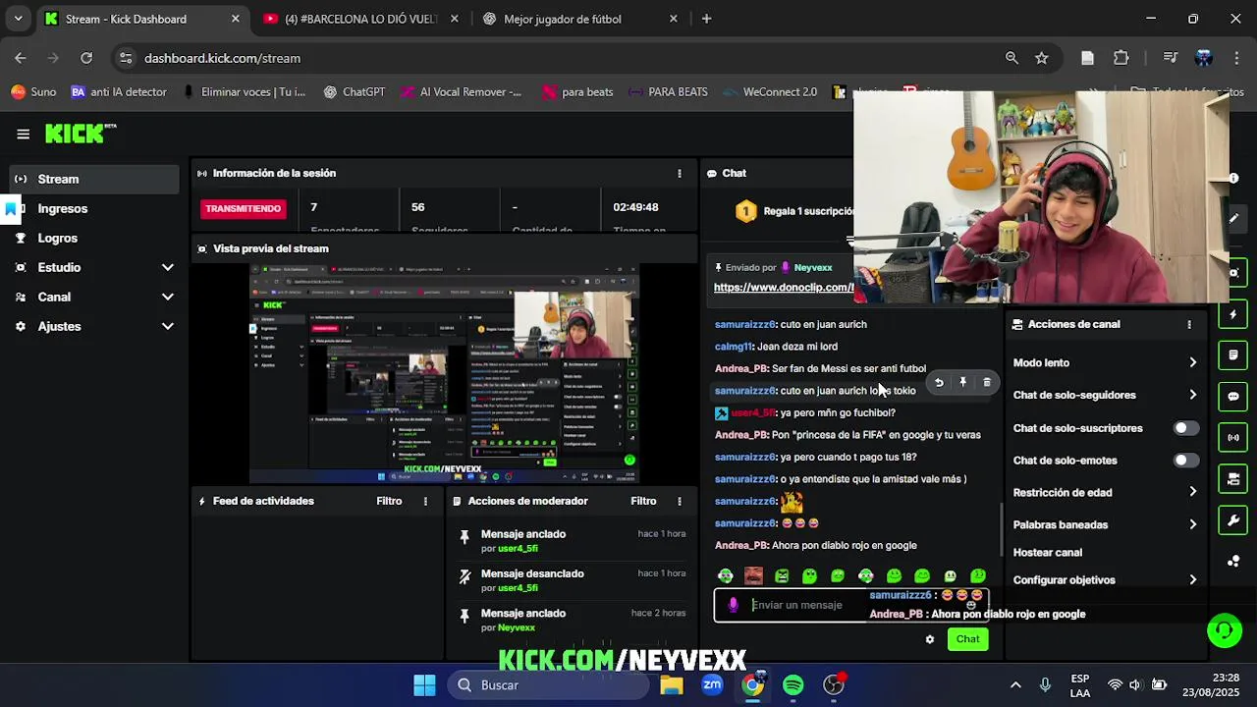1257x707 pixels.
Task: Click the green headset support button
Action: pos(1225,630)
